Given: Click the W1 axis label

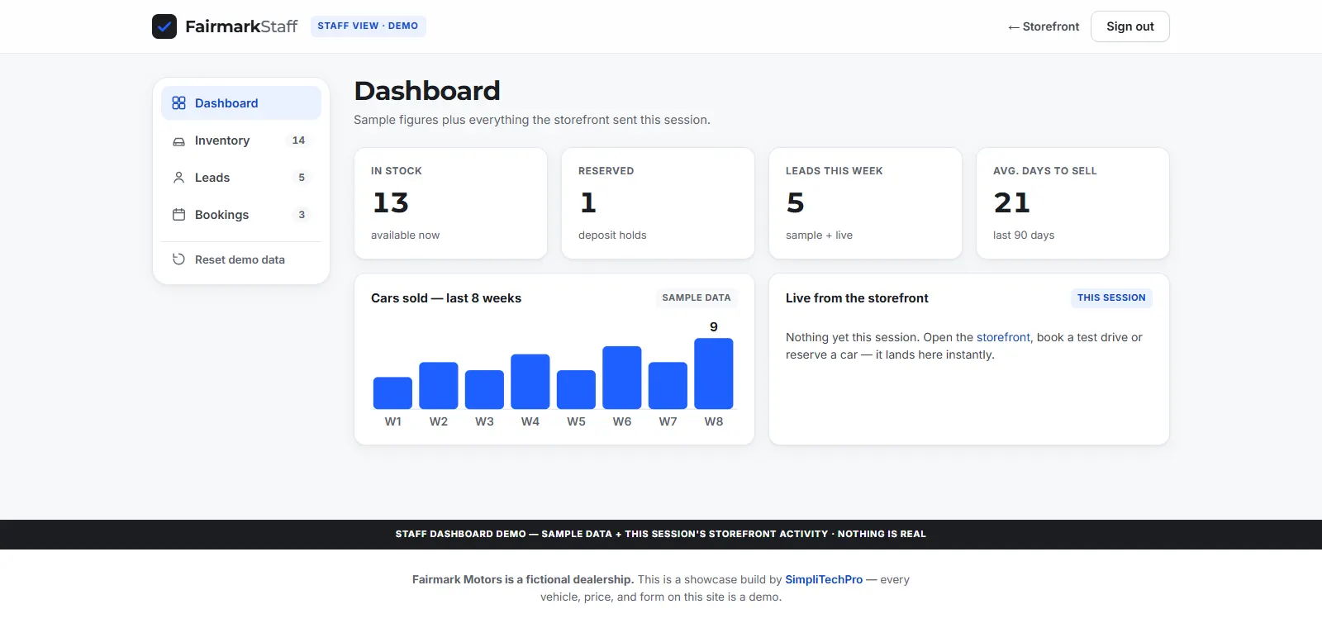Looking at the screenshot, I should point(392,421).
